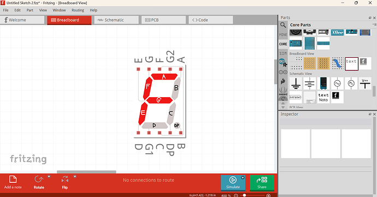The width and height of the screenshot is (377, 197).
Task: Open Rotate options dropdown arrow
Action: [x=49, y=177]
